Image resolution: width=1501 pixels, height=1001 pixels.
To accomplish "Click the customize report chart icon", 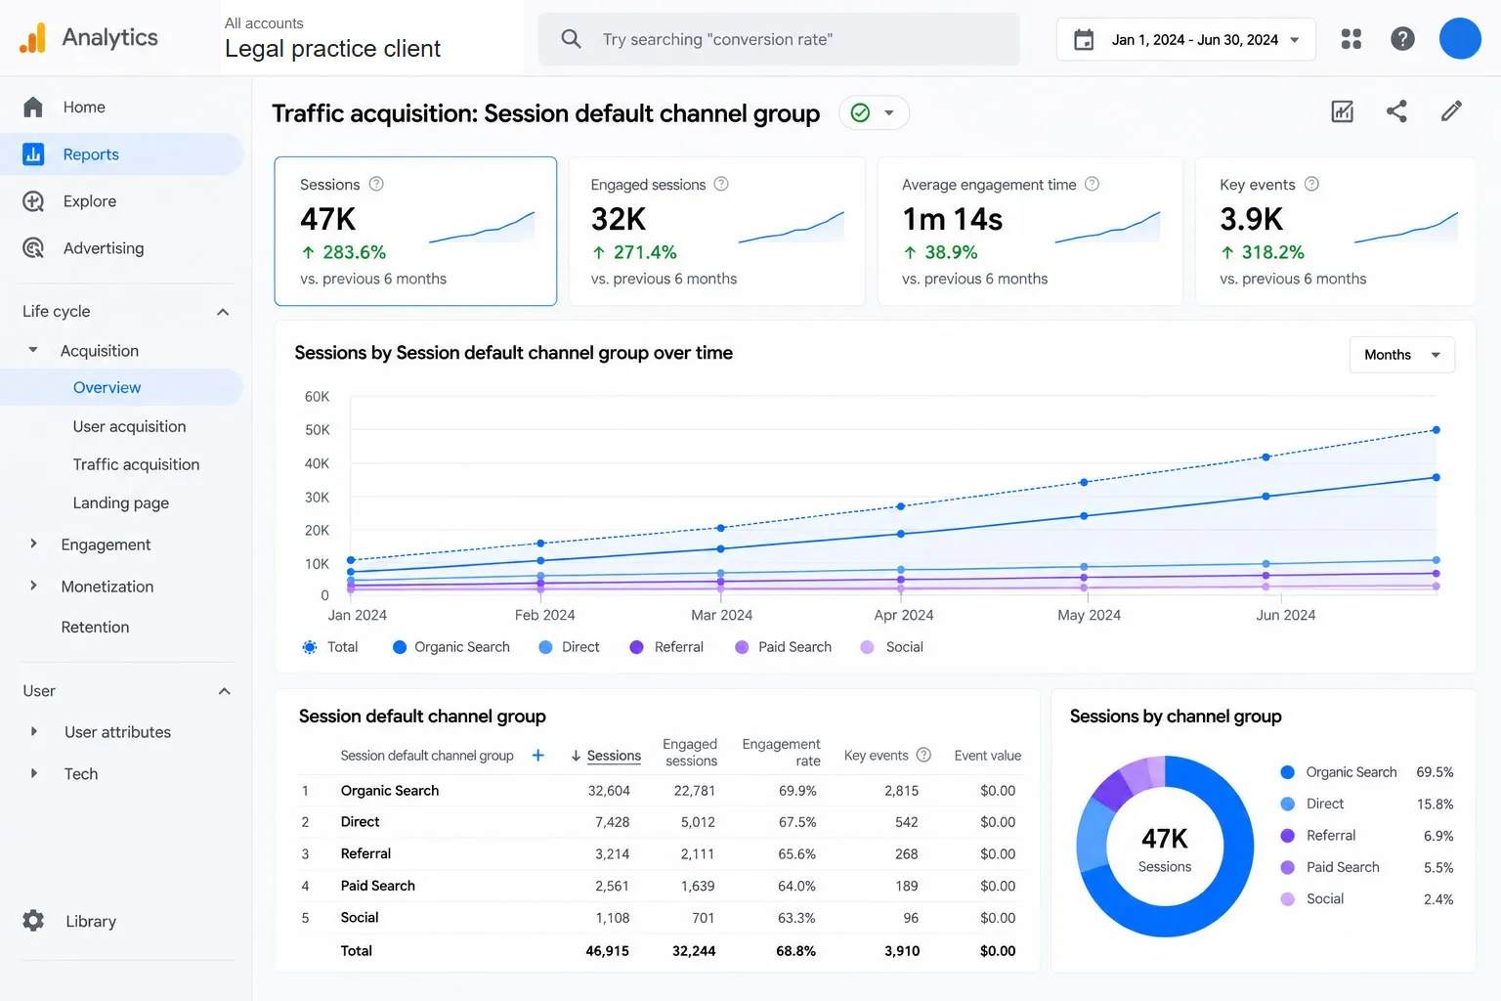I will tap(1343, 111).
